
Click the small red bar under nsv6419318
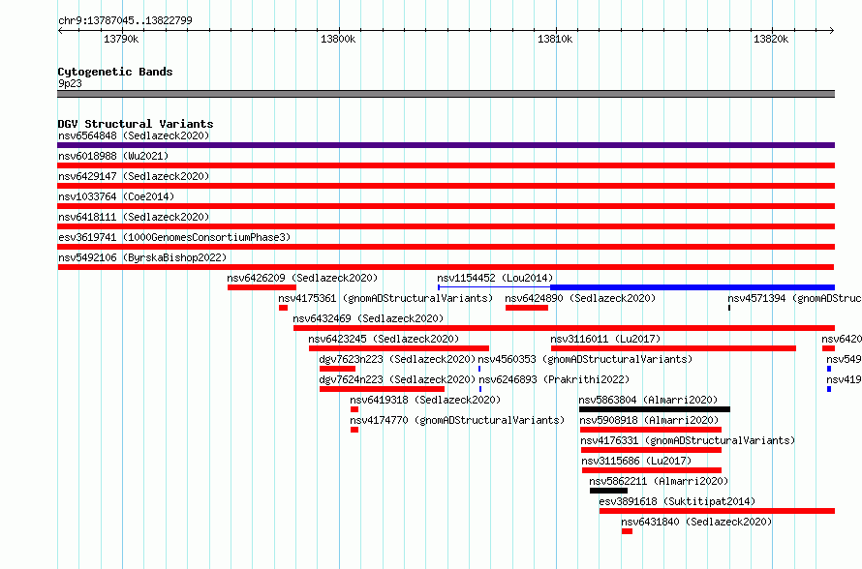(x=354, y=409)
